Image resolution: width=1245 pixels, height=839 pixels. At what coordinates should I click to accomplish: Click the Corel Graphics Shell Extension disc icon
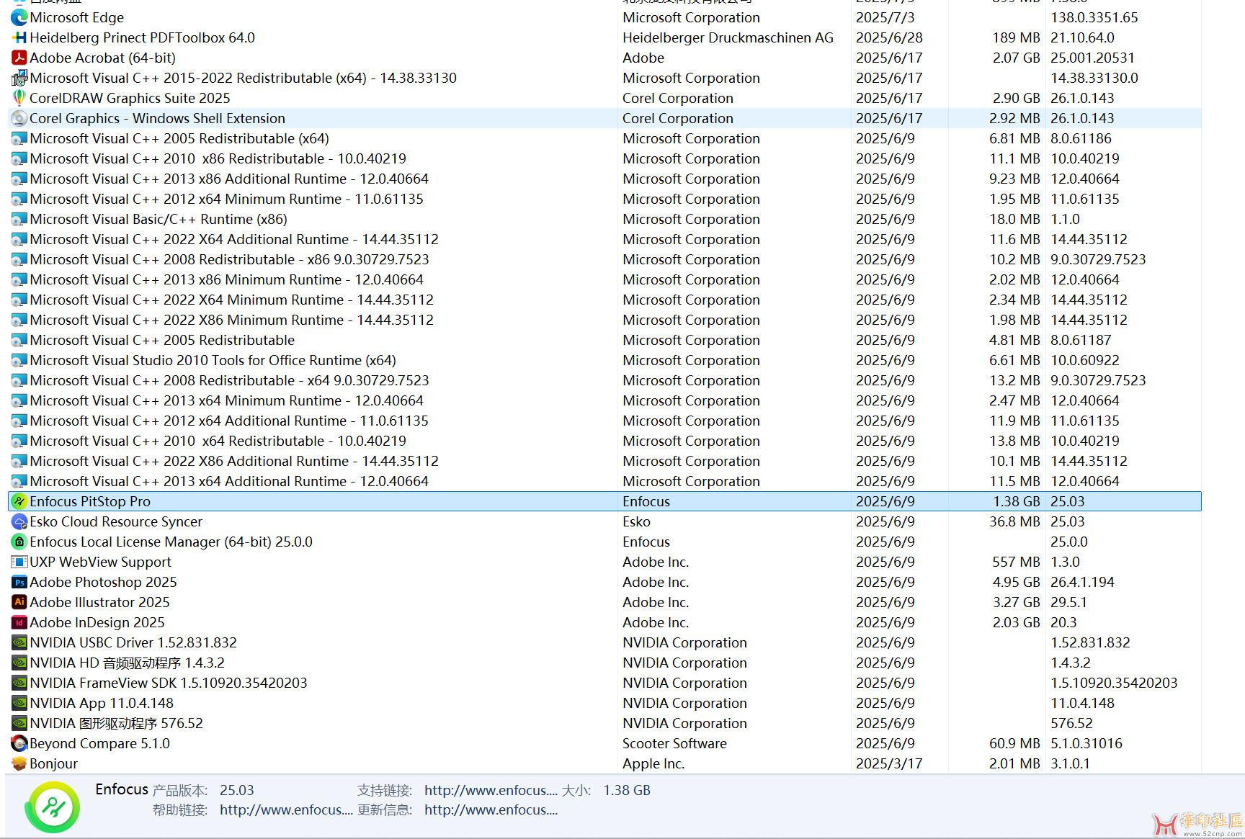(x=19, y=118)
